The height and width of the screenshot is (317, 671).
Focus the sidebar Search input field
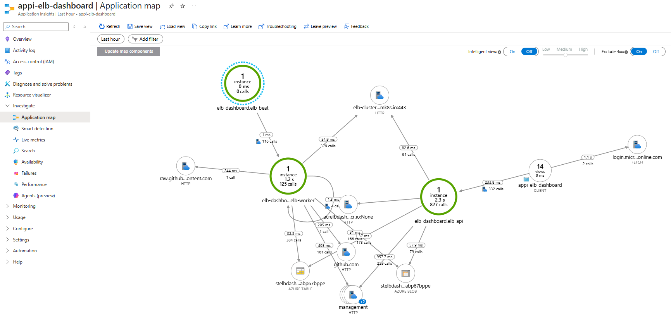36,27
